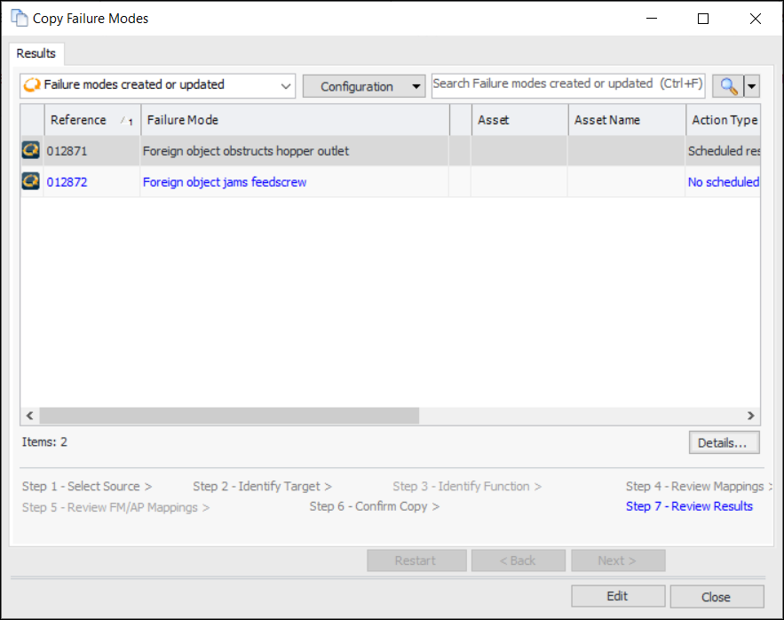Click Step 3 - Identify Function
The image size is (784, 620).
[466, 487]
